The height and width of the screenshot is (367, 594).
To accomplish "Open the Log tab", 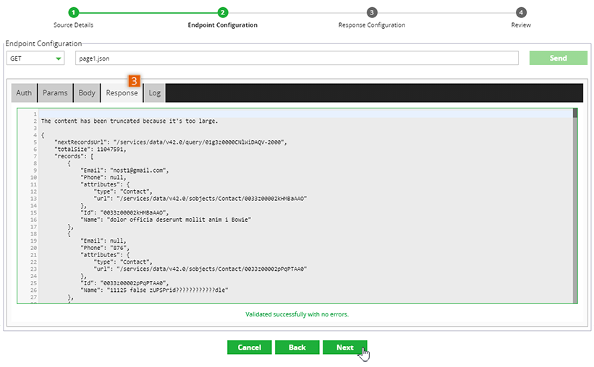I will 155,92.
